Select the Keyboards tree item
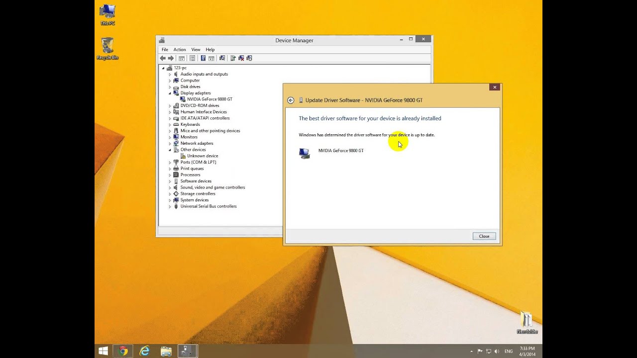This screenshot has width=637, height=358. [190, 124]
